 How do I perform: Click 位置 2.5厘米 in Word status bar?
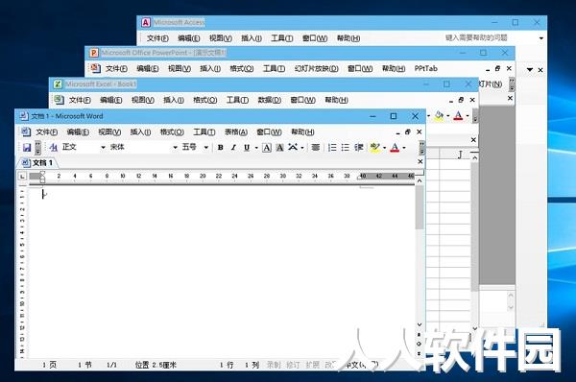pyautogui.click(x=156, y=365)
